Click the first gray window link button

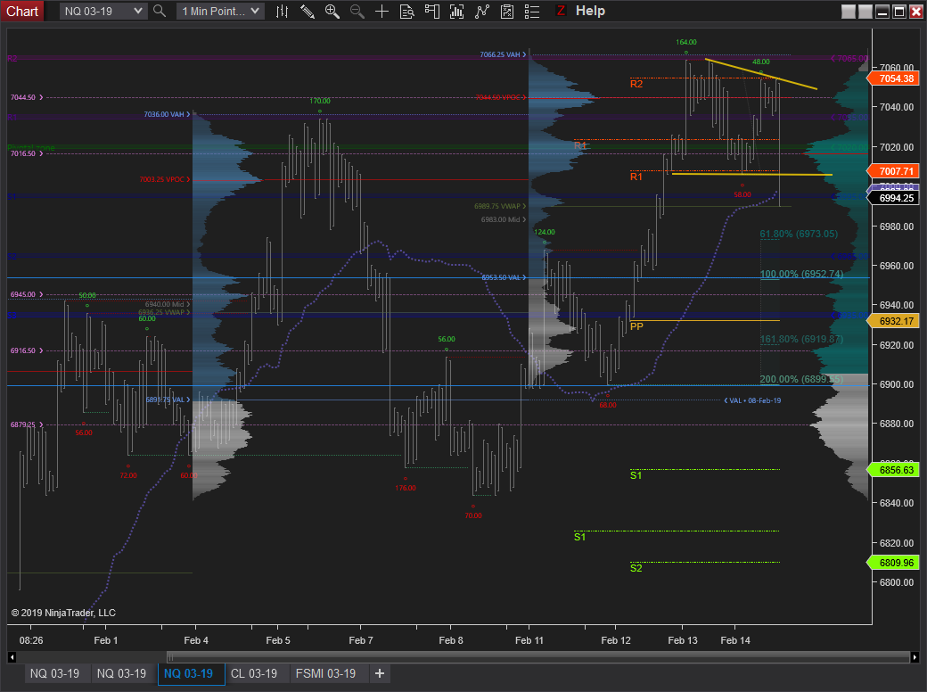(x=849, y=12)
